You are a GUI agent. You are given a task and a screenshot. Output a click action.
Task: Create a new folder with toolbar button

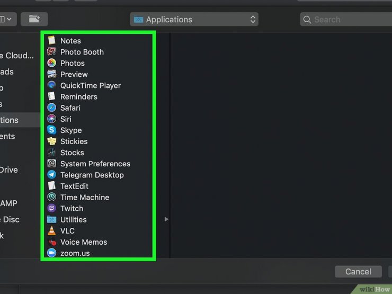(x=34, y=19)
